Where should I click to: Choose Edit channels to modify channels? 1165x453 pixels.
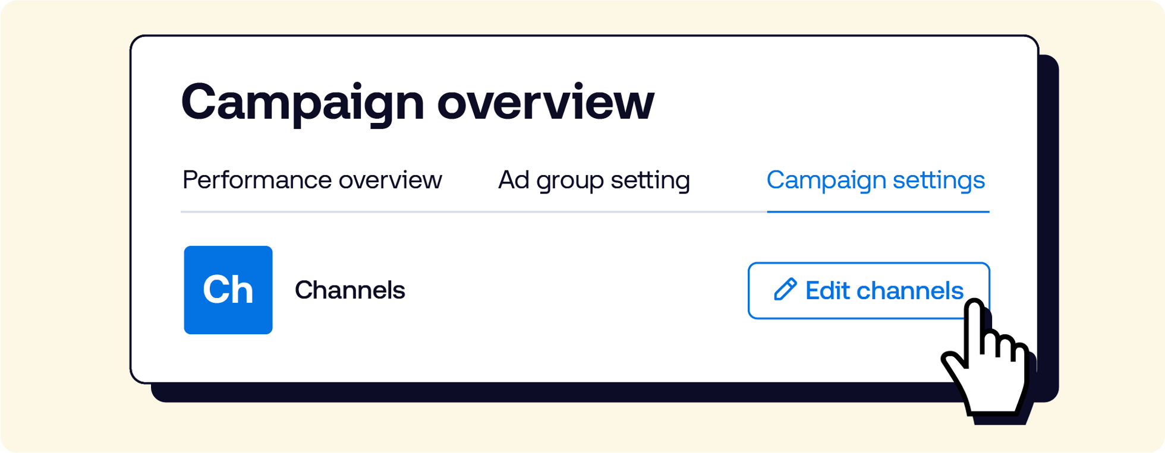868,290
